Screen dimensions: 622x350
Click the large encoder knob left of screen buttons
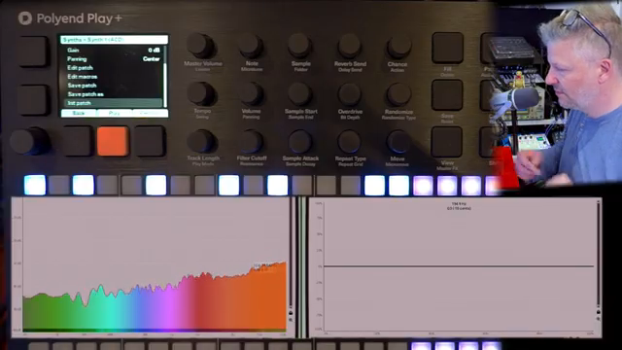pos(28,141)
